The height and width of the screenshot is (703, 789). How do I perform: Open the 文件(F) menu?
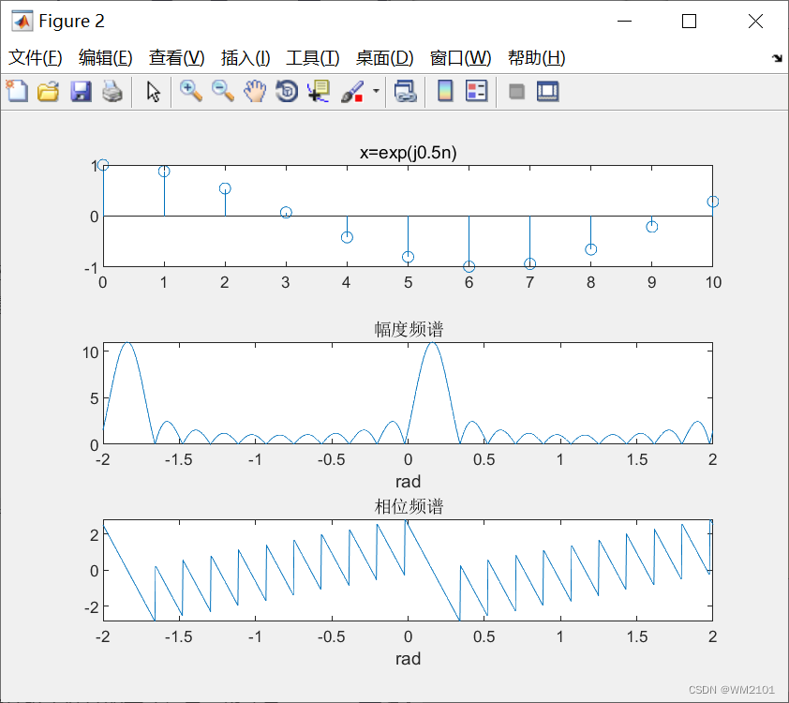(x=36, y=58)
